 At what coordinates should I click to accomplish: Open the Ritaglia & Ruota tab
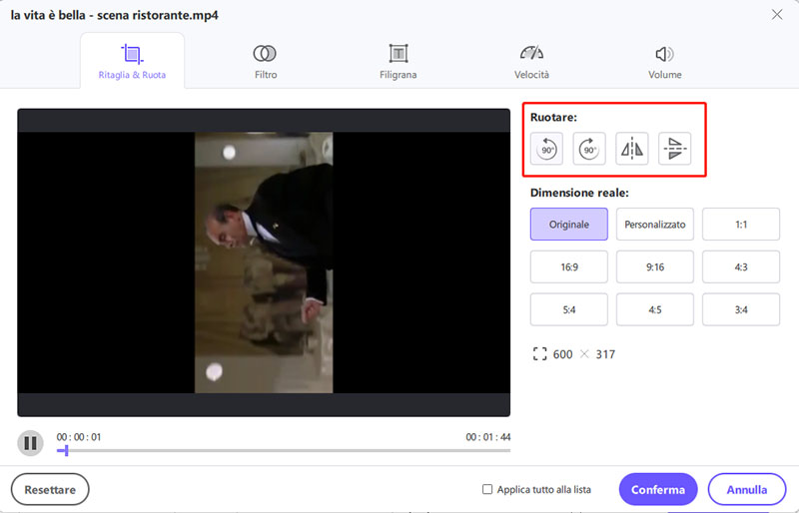pyautogui.click(x=132, y=61)
